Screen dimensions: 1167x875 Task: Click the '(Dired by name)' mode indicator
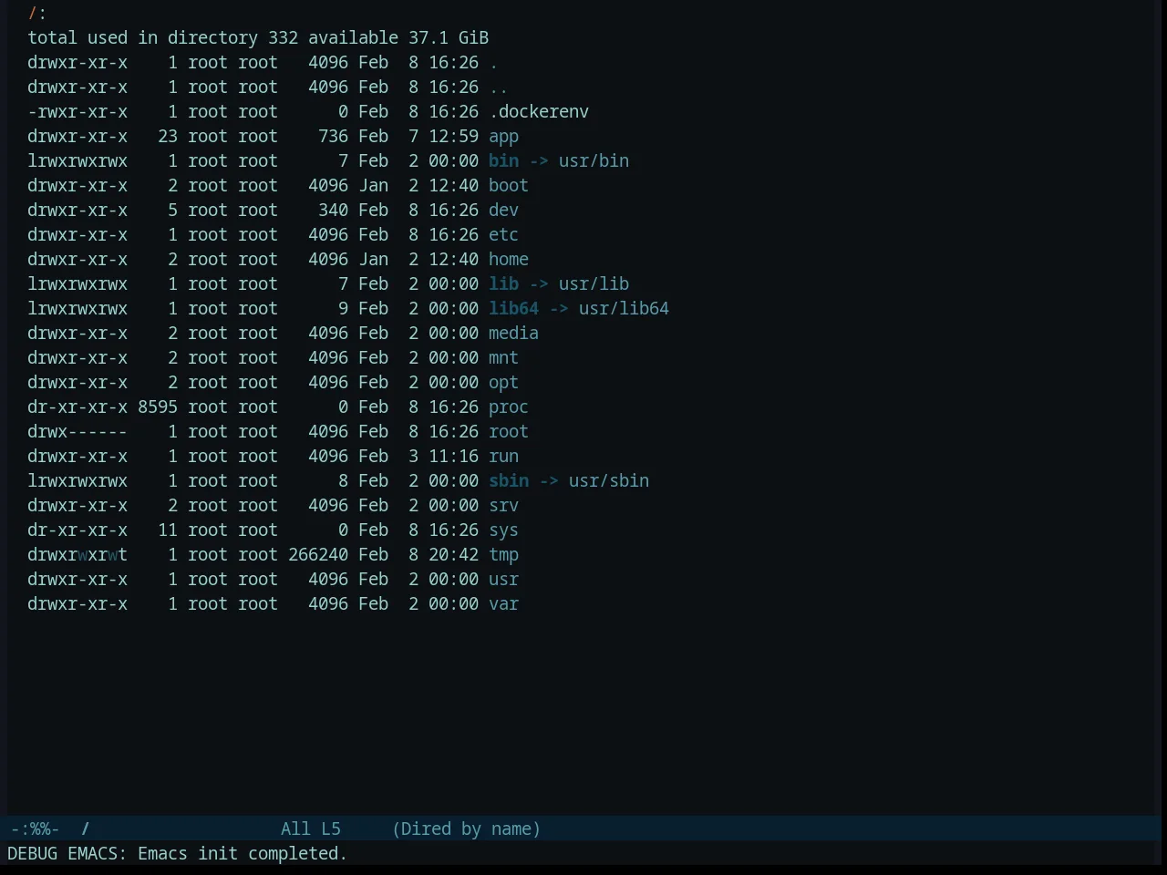coord(466,829)
